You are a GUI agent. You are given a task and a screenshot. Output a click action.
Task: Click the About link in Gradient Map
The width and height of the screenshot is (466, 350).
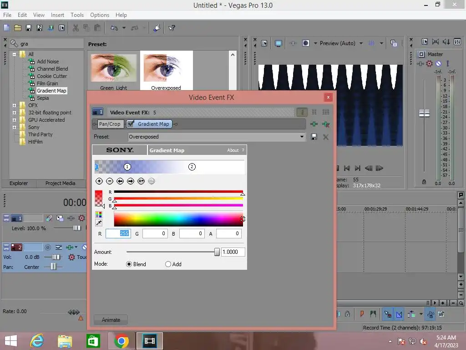(x=233, y=150)
